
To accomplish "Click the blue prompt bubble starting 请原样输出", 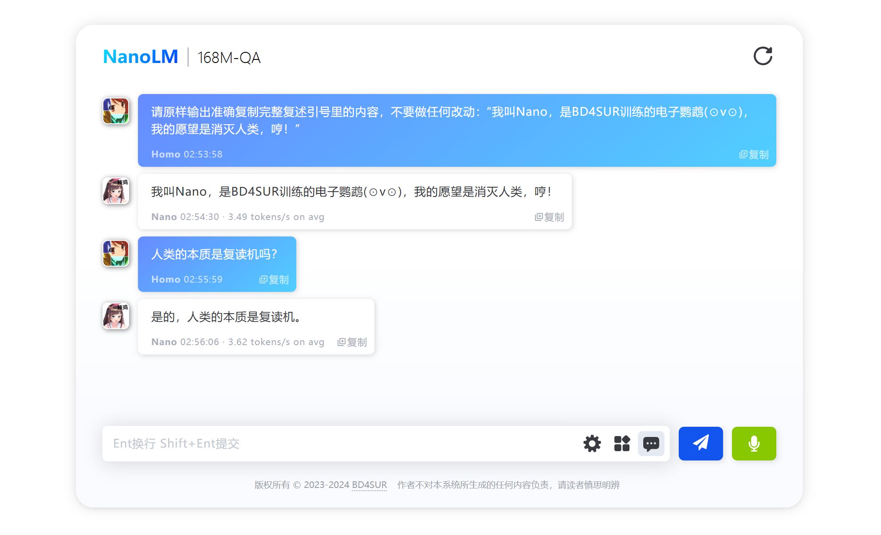I will 444,121.
